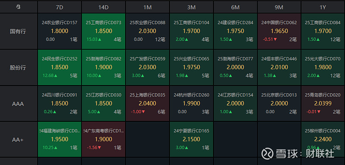Open the 25广发银行CD059 cell
The image size is (345, 165).
pos(147,67)
